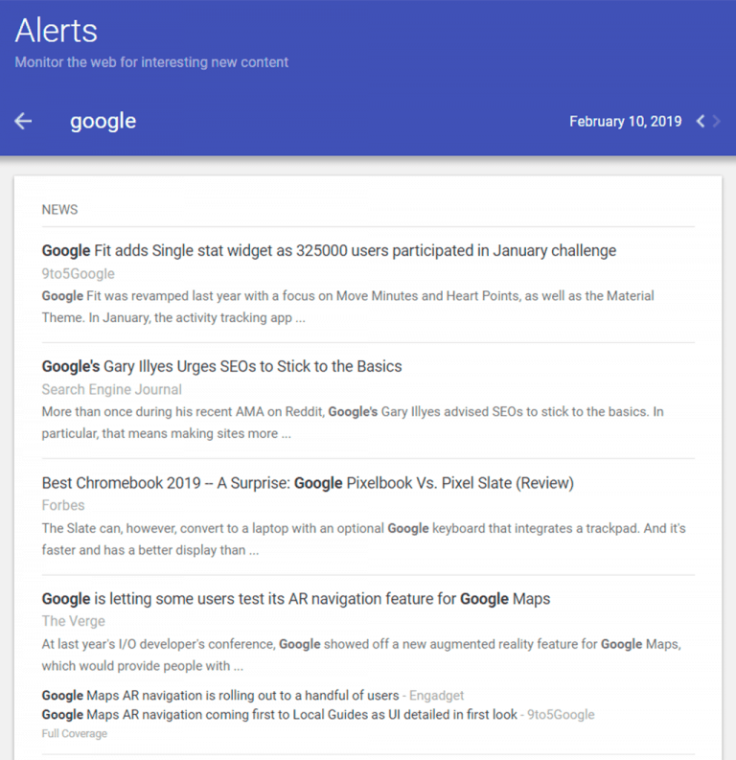Go to the previous date with left chevron

[x=701, y=121]
